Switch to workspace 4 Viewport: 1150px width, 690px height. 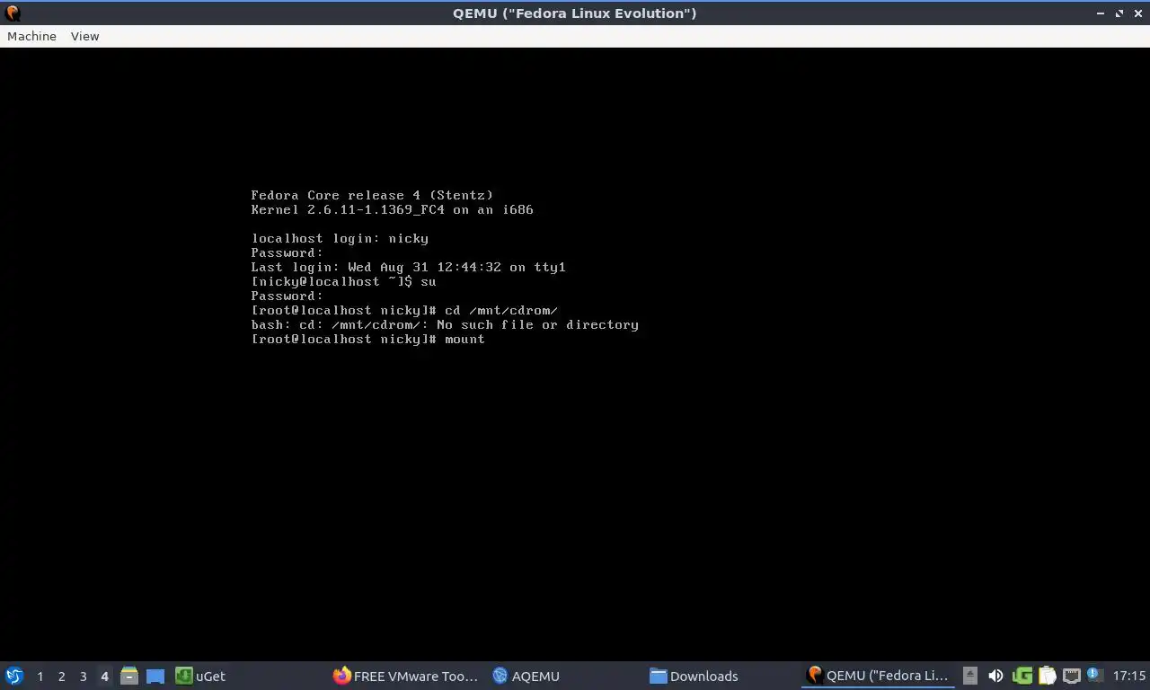point(104,676)
